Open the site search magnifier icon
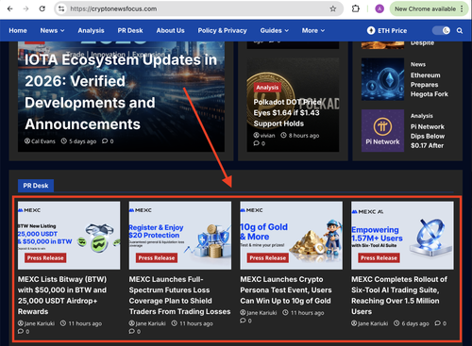472x346 pixels. [460, 30]
